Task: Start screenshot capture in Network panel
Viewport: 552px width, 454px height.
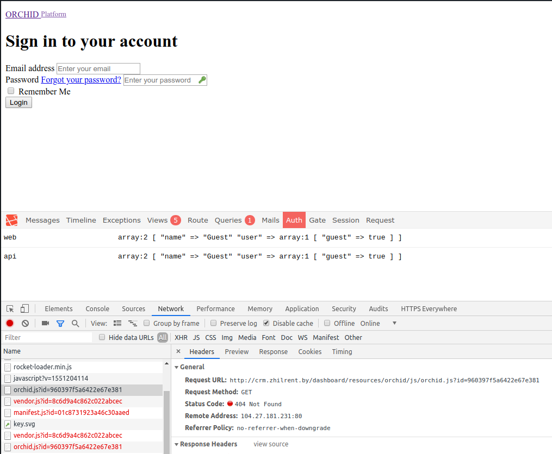Action: pyautogui.click(x=46, y=323)
